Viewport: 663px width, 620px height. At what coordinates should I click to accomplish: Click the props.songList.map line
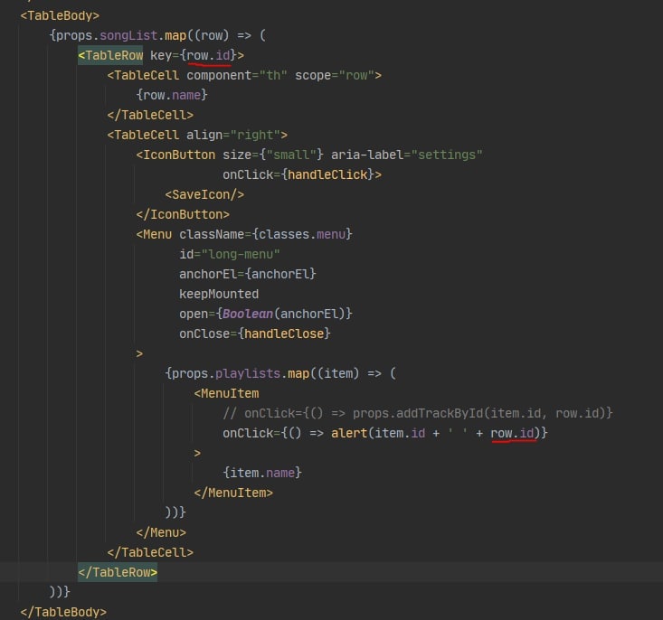157,35
